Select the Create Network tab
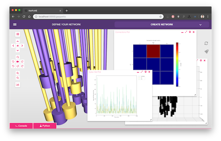 click(x=162, y=25)
